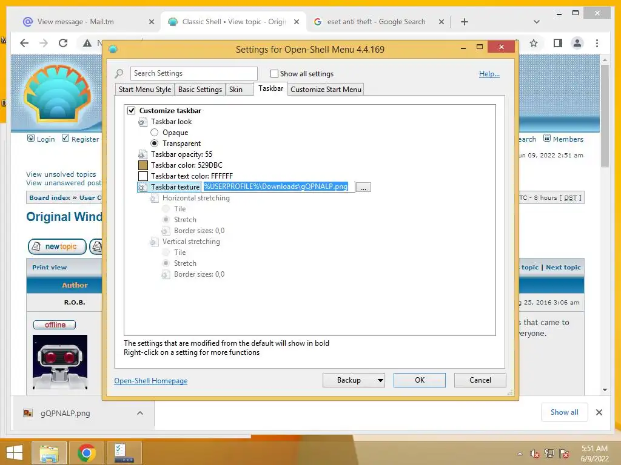Viewport: 621px width, 465px height.
Task: Click gear icon beside Taskbar opacity
Action: (x=142, y=154)
